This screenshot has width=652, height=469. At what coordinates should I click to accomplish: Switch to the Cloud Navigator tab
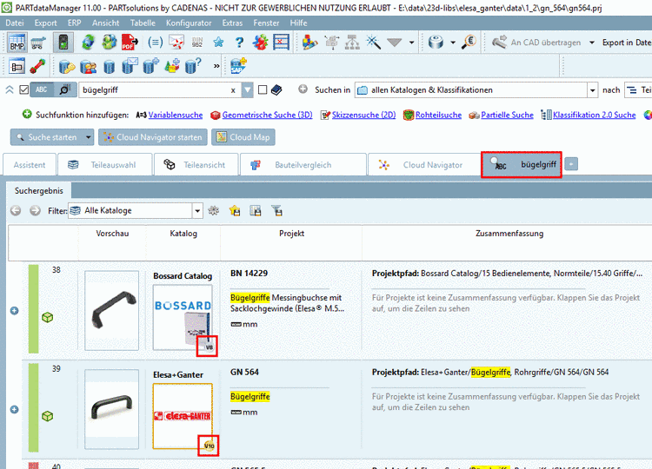[x=424, y=165]
